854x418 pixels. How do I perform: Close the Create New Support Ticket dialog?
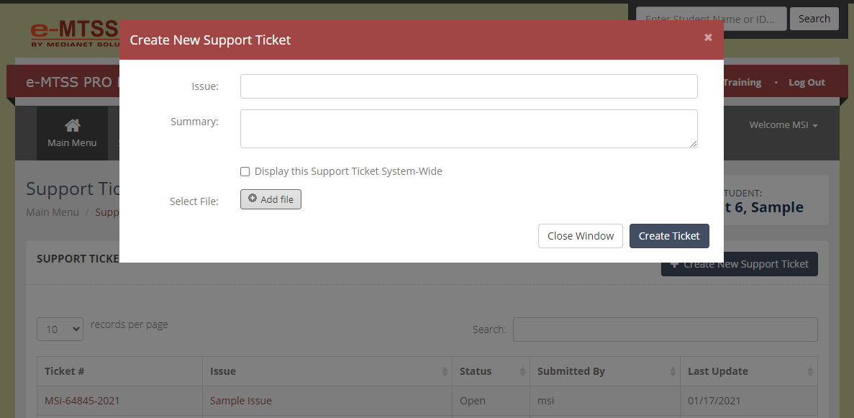[708, 37]
